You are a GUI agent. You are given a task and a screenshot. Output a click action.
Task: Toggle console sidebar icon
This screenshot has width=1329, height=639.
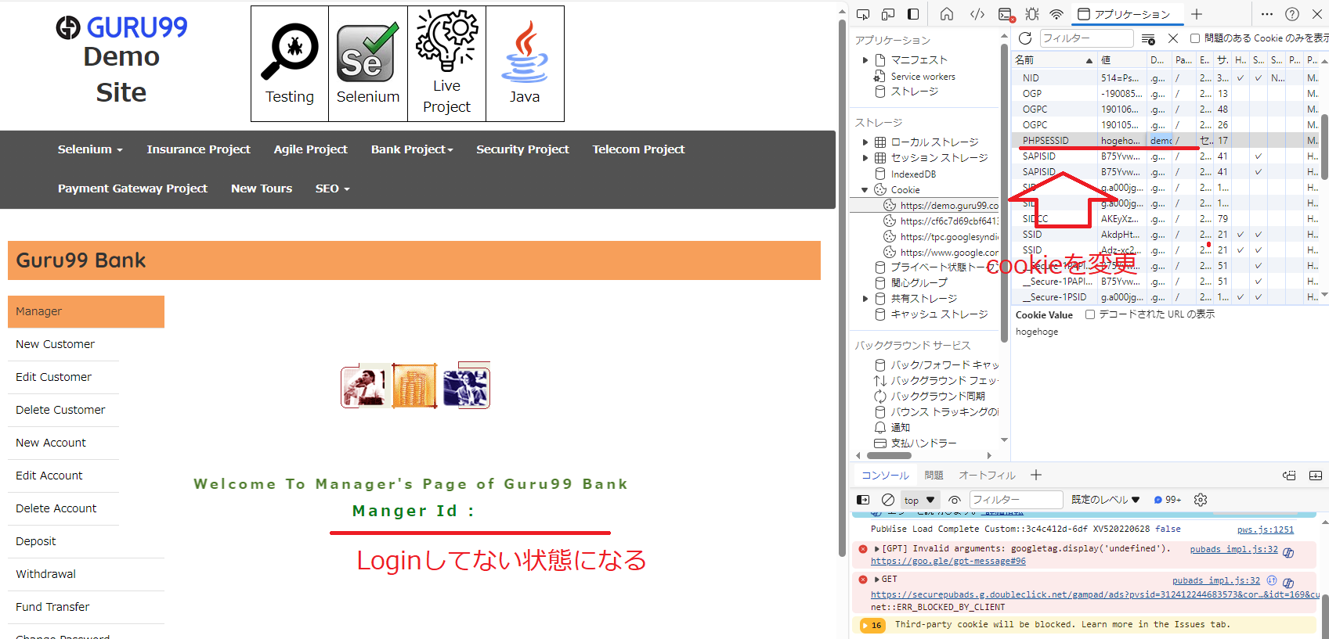pyautogui.click(x=863, y=500)
